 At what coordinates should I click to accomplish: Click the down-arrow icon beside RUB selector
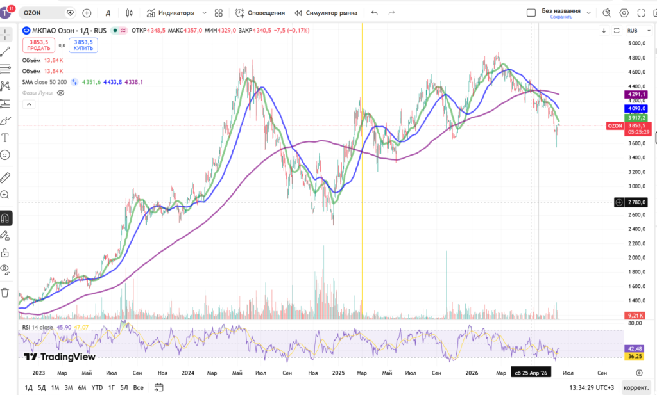pos(604,31)
